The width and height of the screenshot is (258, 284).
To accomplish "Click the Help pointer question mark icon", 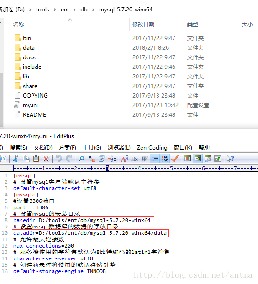I will pos(231,159).
